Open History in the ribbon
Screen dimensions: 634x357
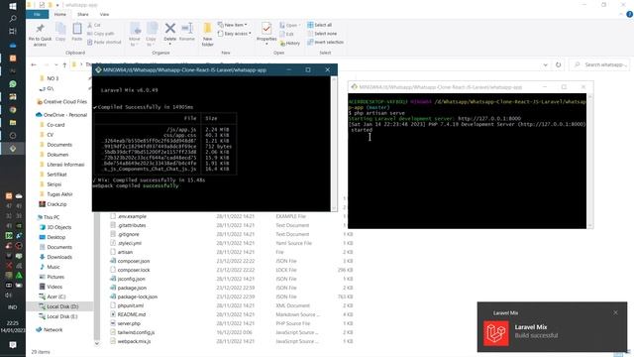click(x=290, y=43)
